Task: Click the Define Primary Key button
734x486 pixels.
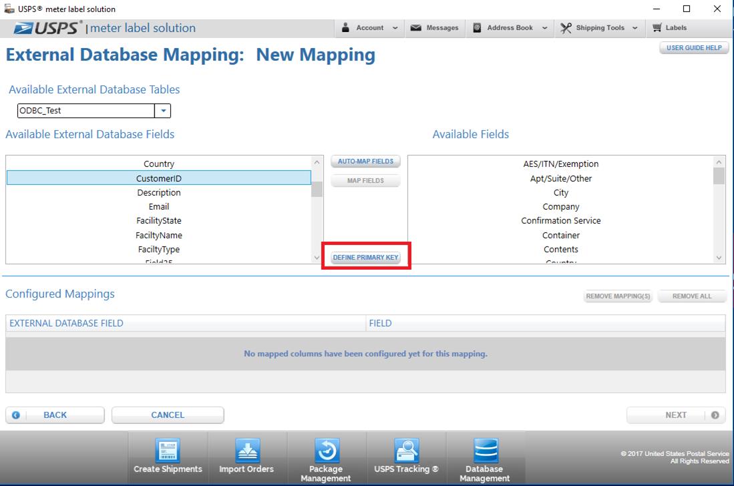Action: point(365,257)
